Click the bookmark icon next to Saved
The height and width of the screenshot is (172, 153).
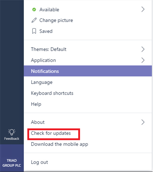click(x=34, y=31)
